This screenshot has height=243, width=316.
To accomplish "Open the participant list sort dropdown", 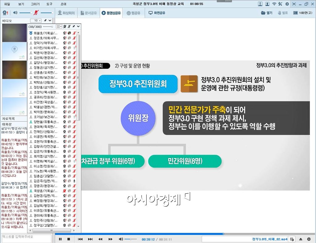I will (x=59, y=27).
